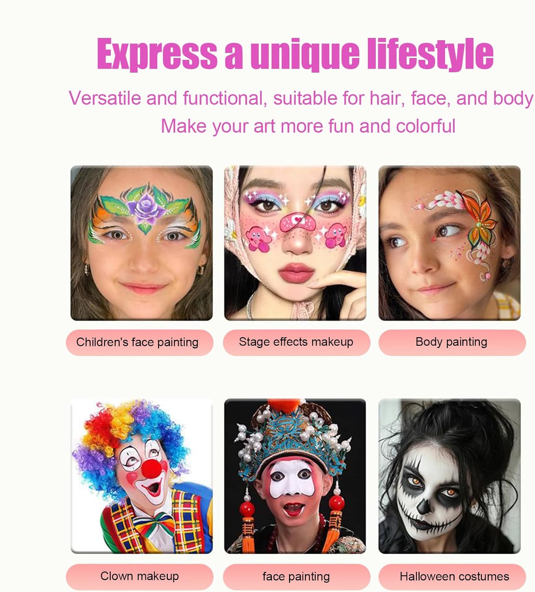Click the Stage effects makeup label
This screenshot has height=592, width=535.
pyautogui.click(x=297, y=342)
